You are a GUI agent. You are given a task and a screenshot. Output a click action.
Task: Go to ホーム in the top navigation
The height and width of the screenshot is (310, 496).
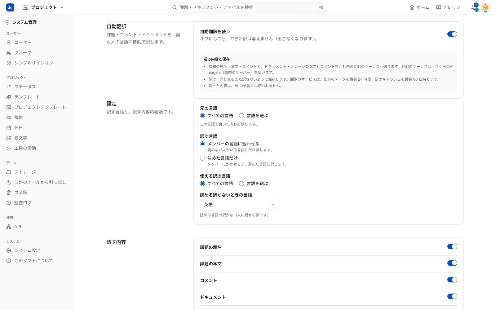419,7
